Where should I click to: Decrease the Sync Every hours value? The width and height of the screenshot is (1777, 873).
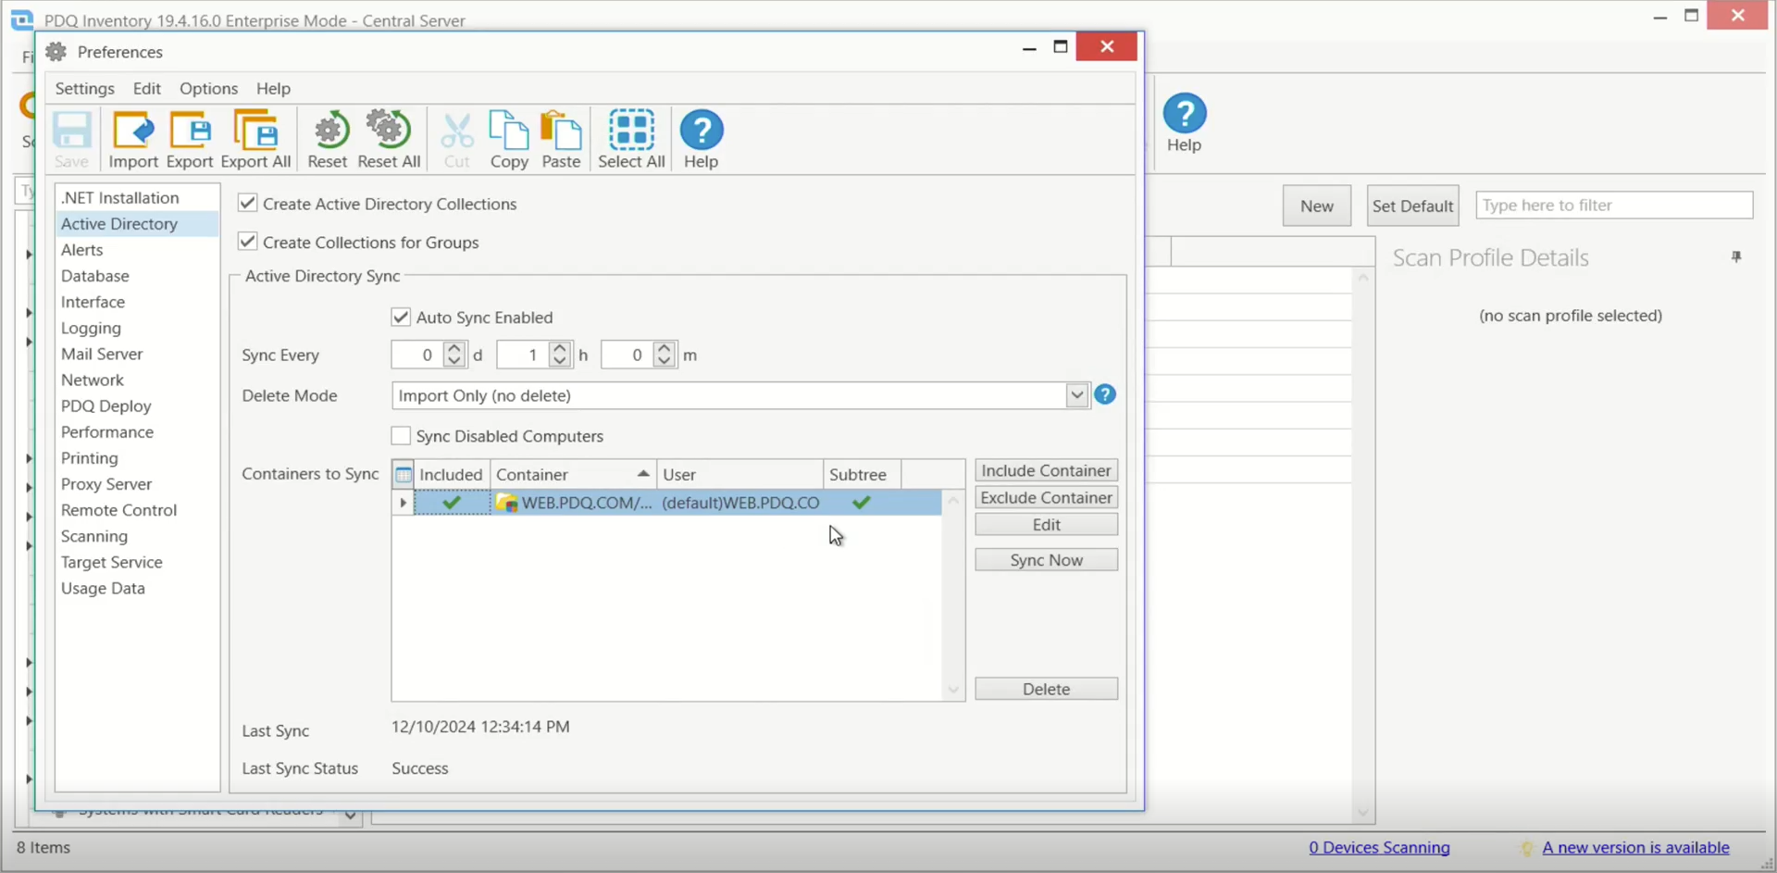[559, 361]
